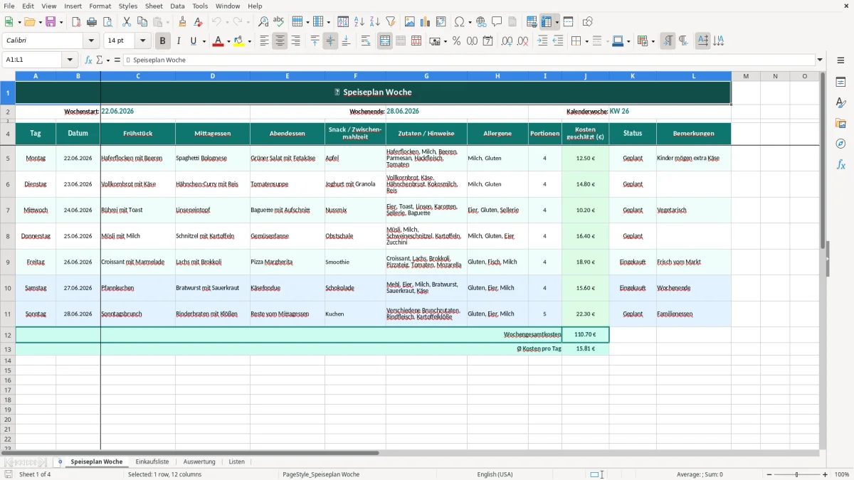Open sidebar Styles icon
The height and width of the screenshot is (480, 854).
click(840, 103)
